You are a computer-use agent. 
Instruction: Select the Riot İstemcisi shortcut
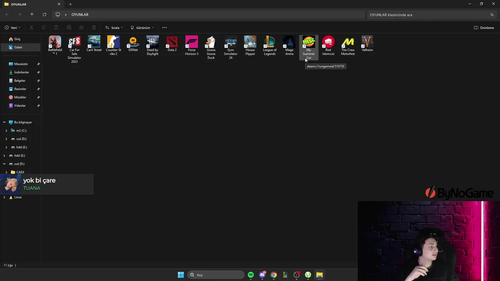328,46
